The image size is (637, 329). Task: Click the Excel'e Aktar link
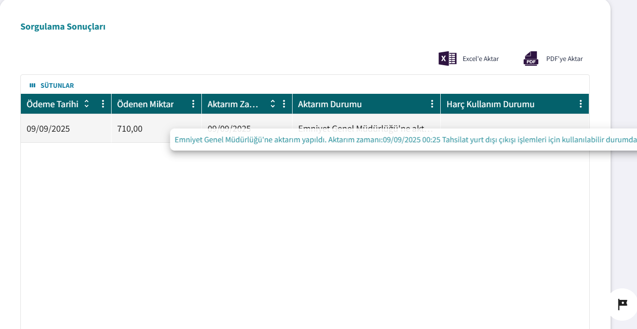(x=481, y=59)
